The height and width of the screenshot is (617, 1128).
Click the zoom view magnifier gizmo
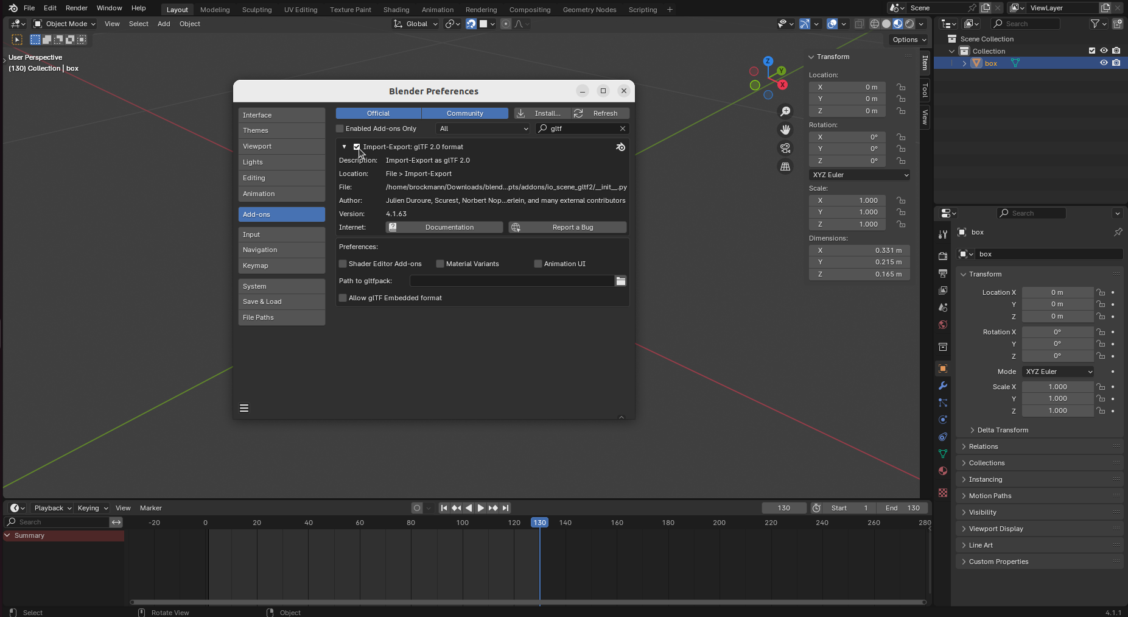[x=785, y=111]
